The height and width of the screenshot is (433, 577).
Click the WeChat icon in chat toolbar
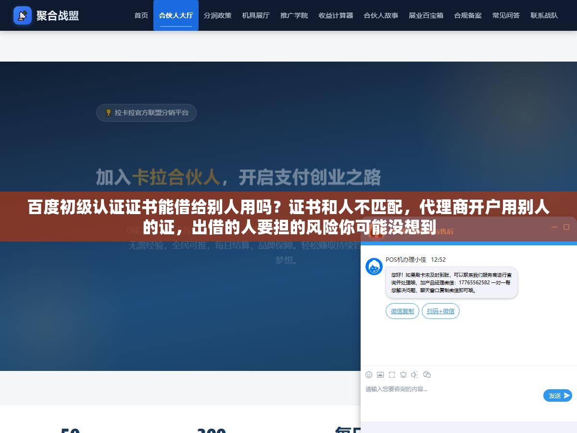427,375
